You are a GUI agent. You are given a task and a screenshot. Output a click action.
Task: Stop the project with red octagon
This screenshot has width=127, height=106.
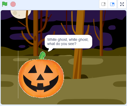pos(13,4)
